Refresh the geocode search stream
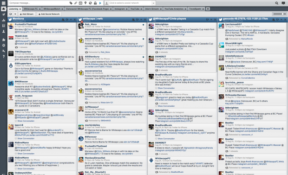The width and height of the screenshot is (288, 175). click(277, 19)
